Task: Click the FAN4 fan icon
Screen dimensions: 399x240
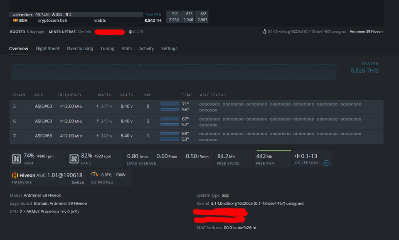Action: tap(16, 159)
